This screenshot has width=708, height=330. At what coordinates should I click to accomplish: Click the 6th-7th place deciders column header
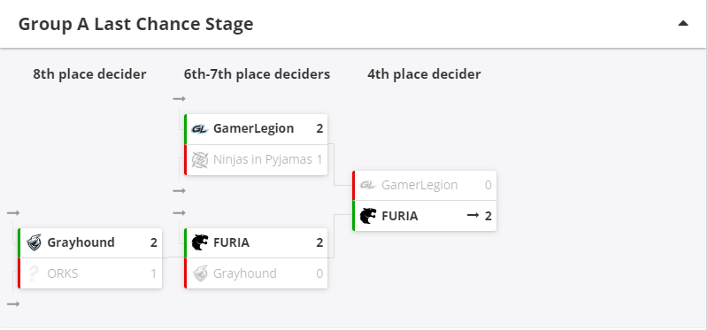pos(257,74)
